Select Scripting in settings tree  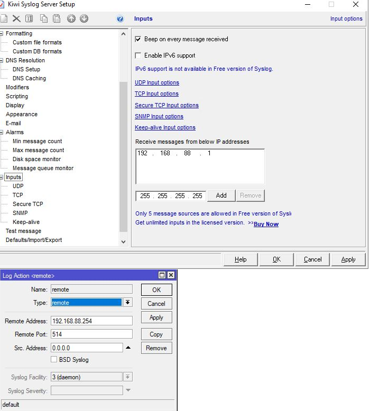pos(17,96)
